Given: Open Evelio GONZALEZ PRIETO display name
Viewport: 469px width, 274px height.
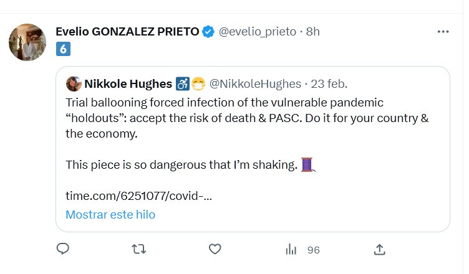Looking at the screenshot, I should tap(127, 32).
